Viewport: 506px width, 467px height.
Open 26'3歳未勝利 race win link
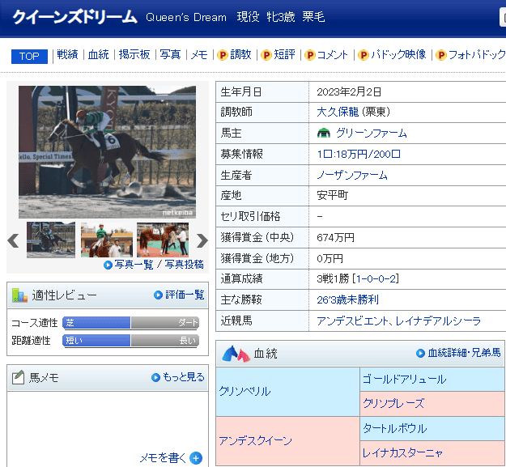tap(347, 300)
